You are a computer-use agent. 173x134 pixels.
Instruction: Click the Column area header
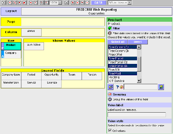pyautogui.click(x=11, y=32)
